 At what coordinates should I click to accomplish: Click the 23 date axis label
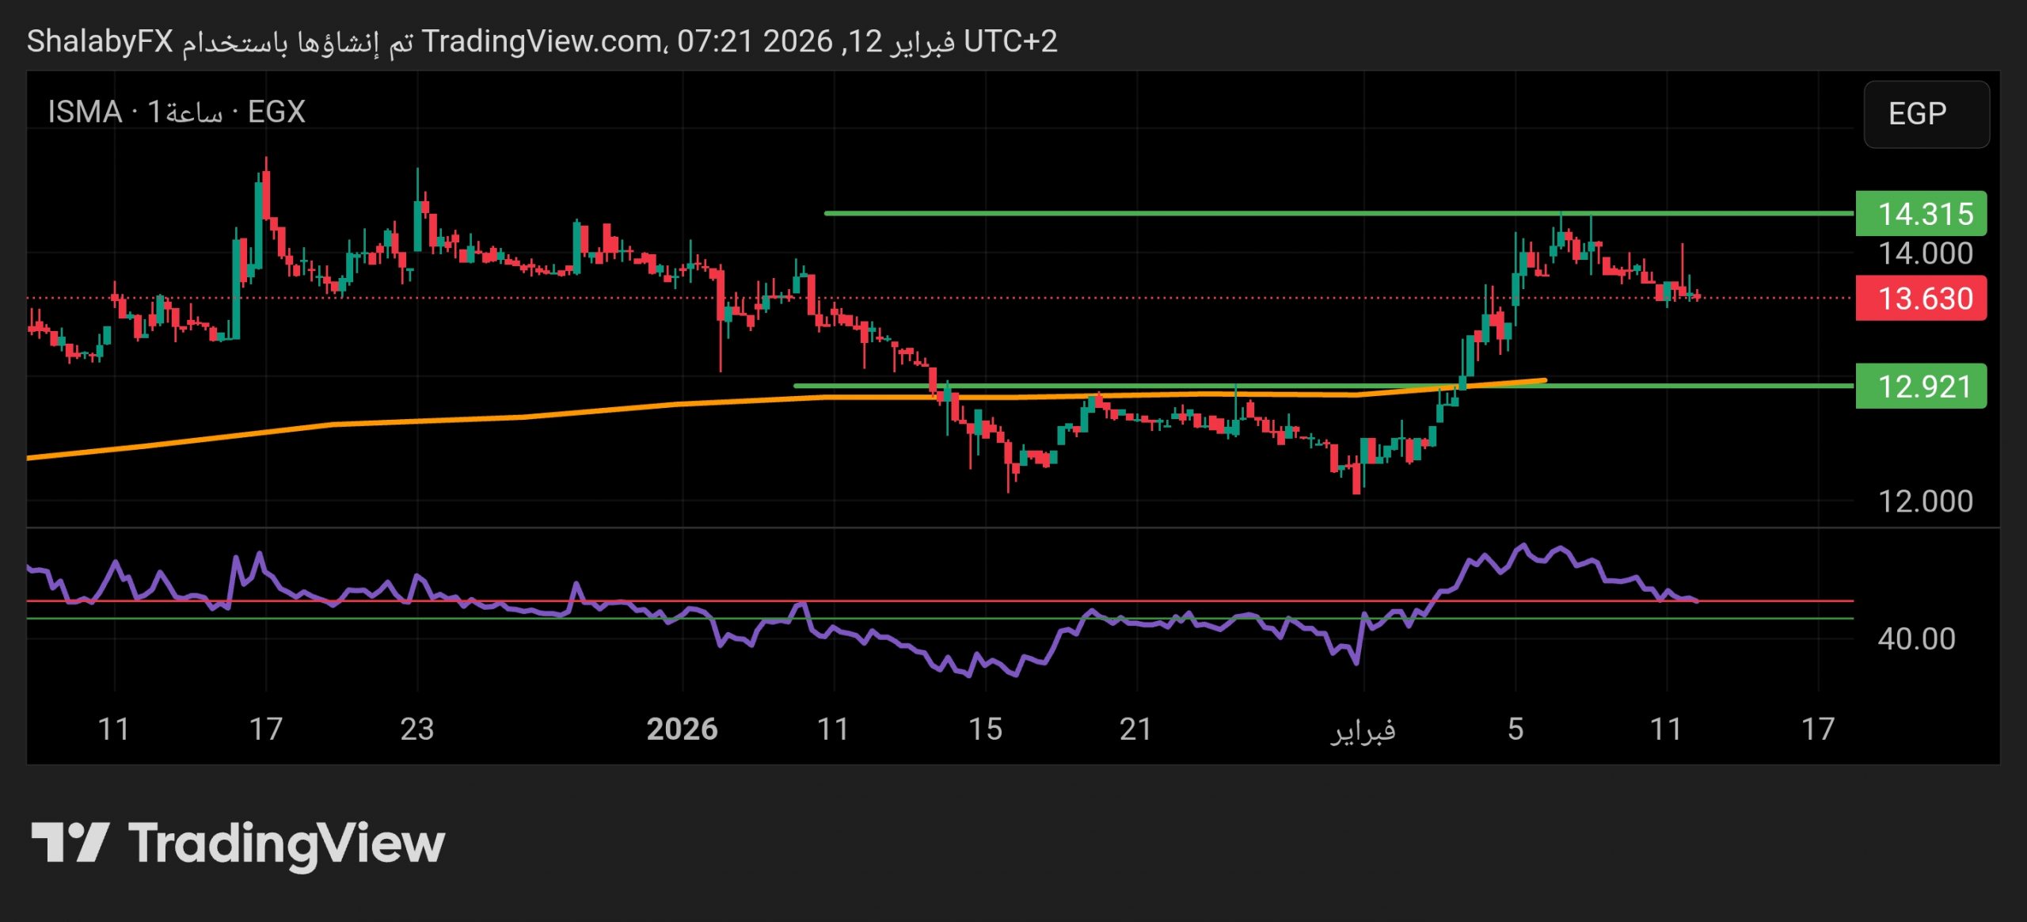click(x=417, y=729)
